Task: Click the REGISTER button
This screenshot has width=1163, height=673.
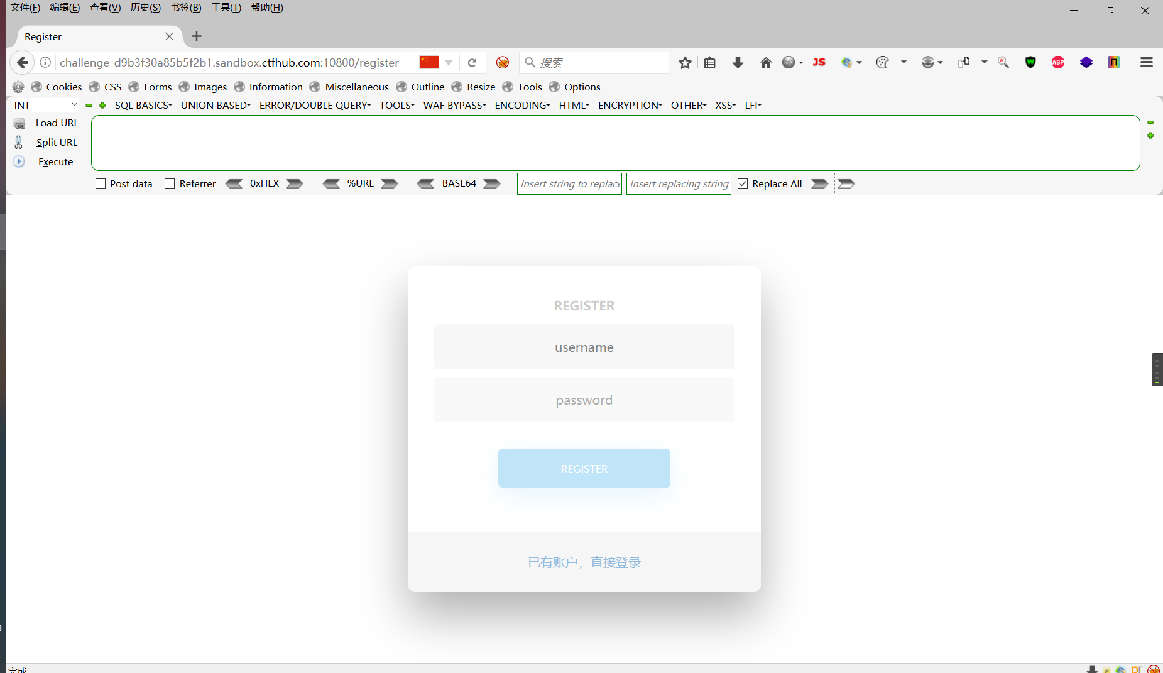Action: coord(584,468)
